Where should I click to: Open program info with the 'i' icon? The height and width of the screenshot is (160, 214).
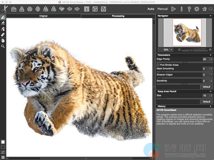(182, 9)
